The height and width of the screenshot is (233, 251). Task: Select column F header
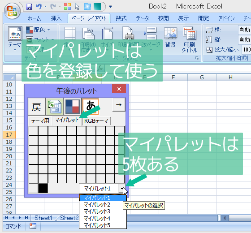173,78
